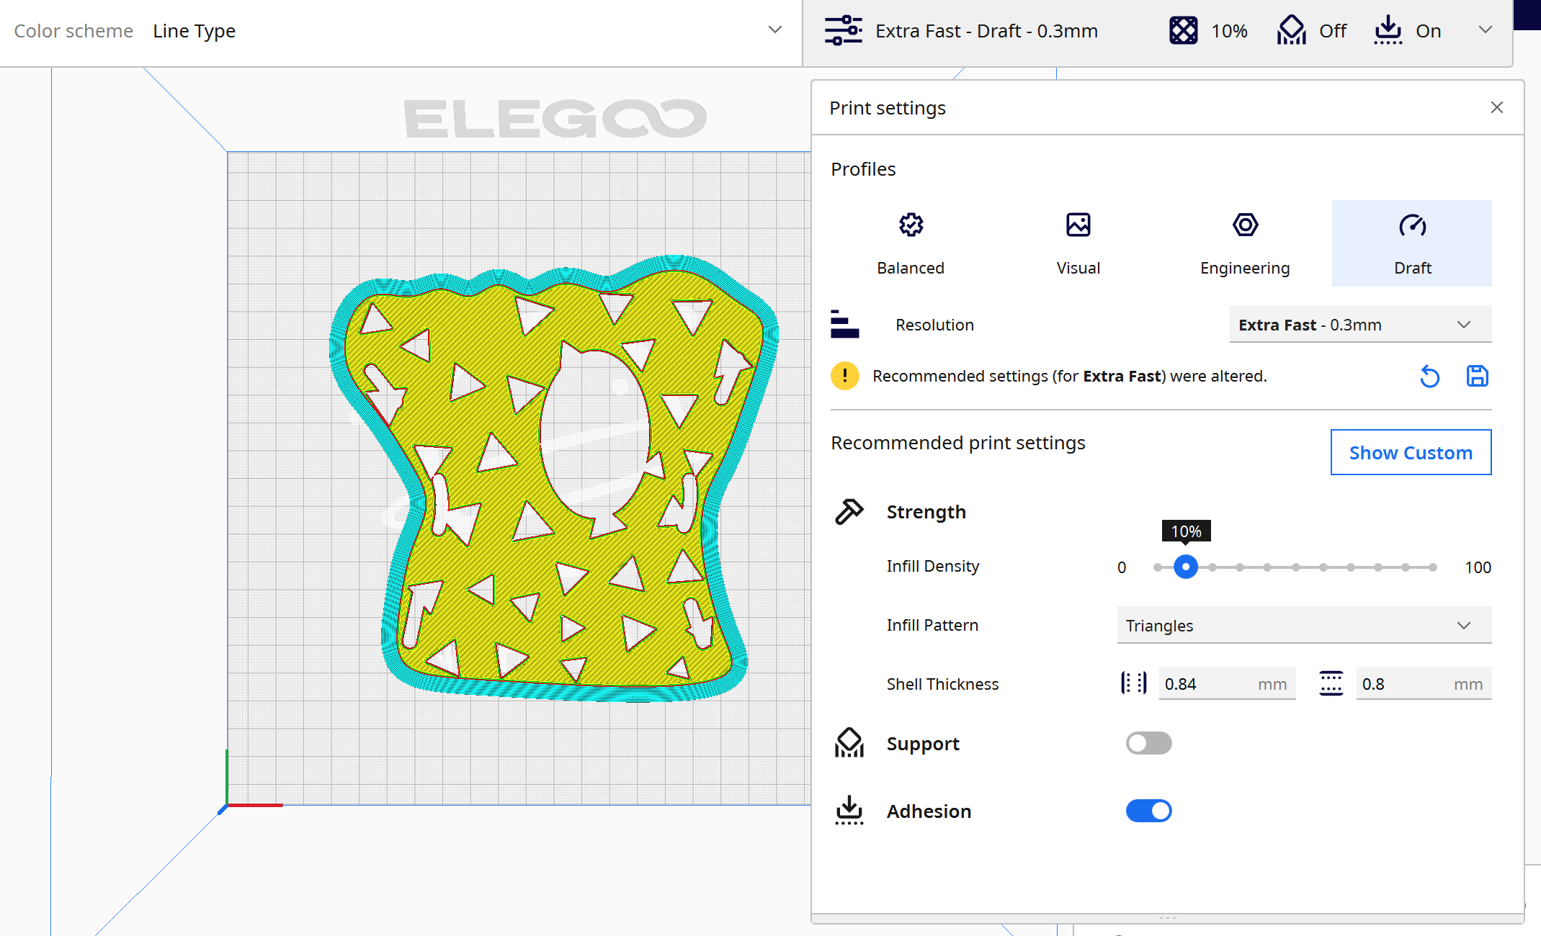This screenshot has width=1541, height=936.
Task: Switch to the Draft profile
Action: click(x=1412, y=242)
